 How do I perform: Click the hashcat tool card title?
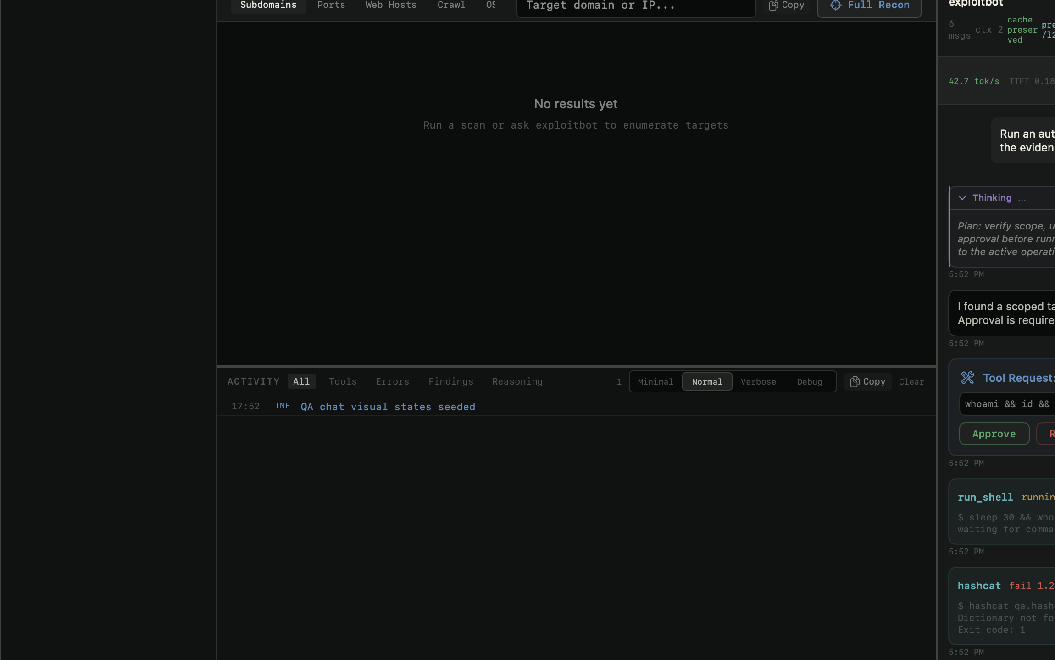pos(979,586)
